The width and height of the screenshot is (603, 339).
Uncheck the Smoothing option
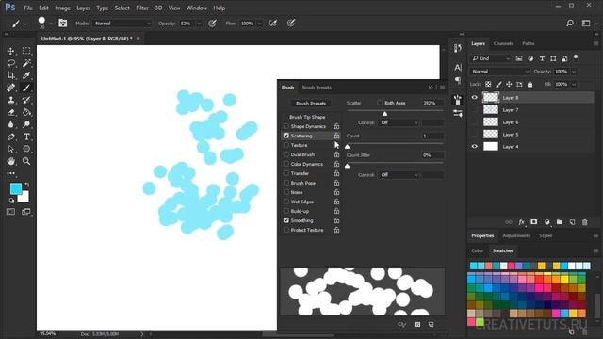tap(286, 220)
